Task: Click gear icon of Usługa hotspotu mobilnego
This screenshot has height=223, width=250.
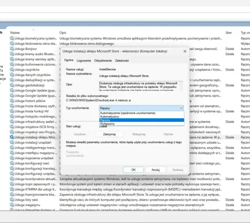Action: (12, 116)
